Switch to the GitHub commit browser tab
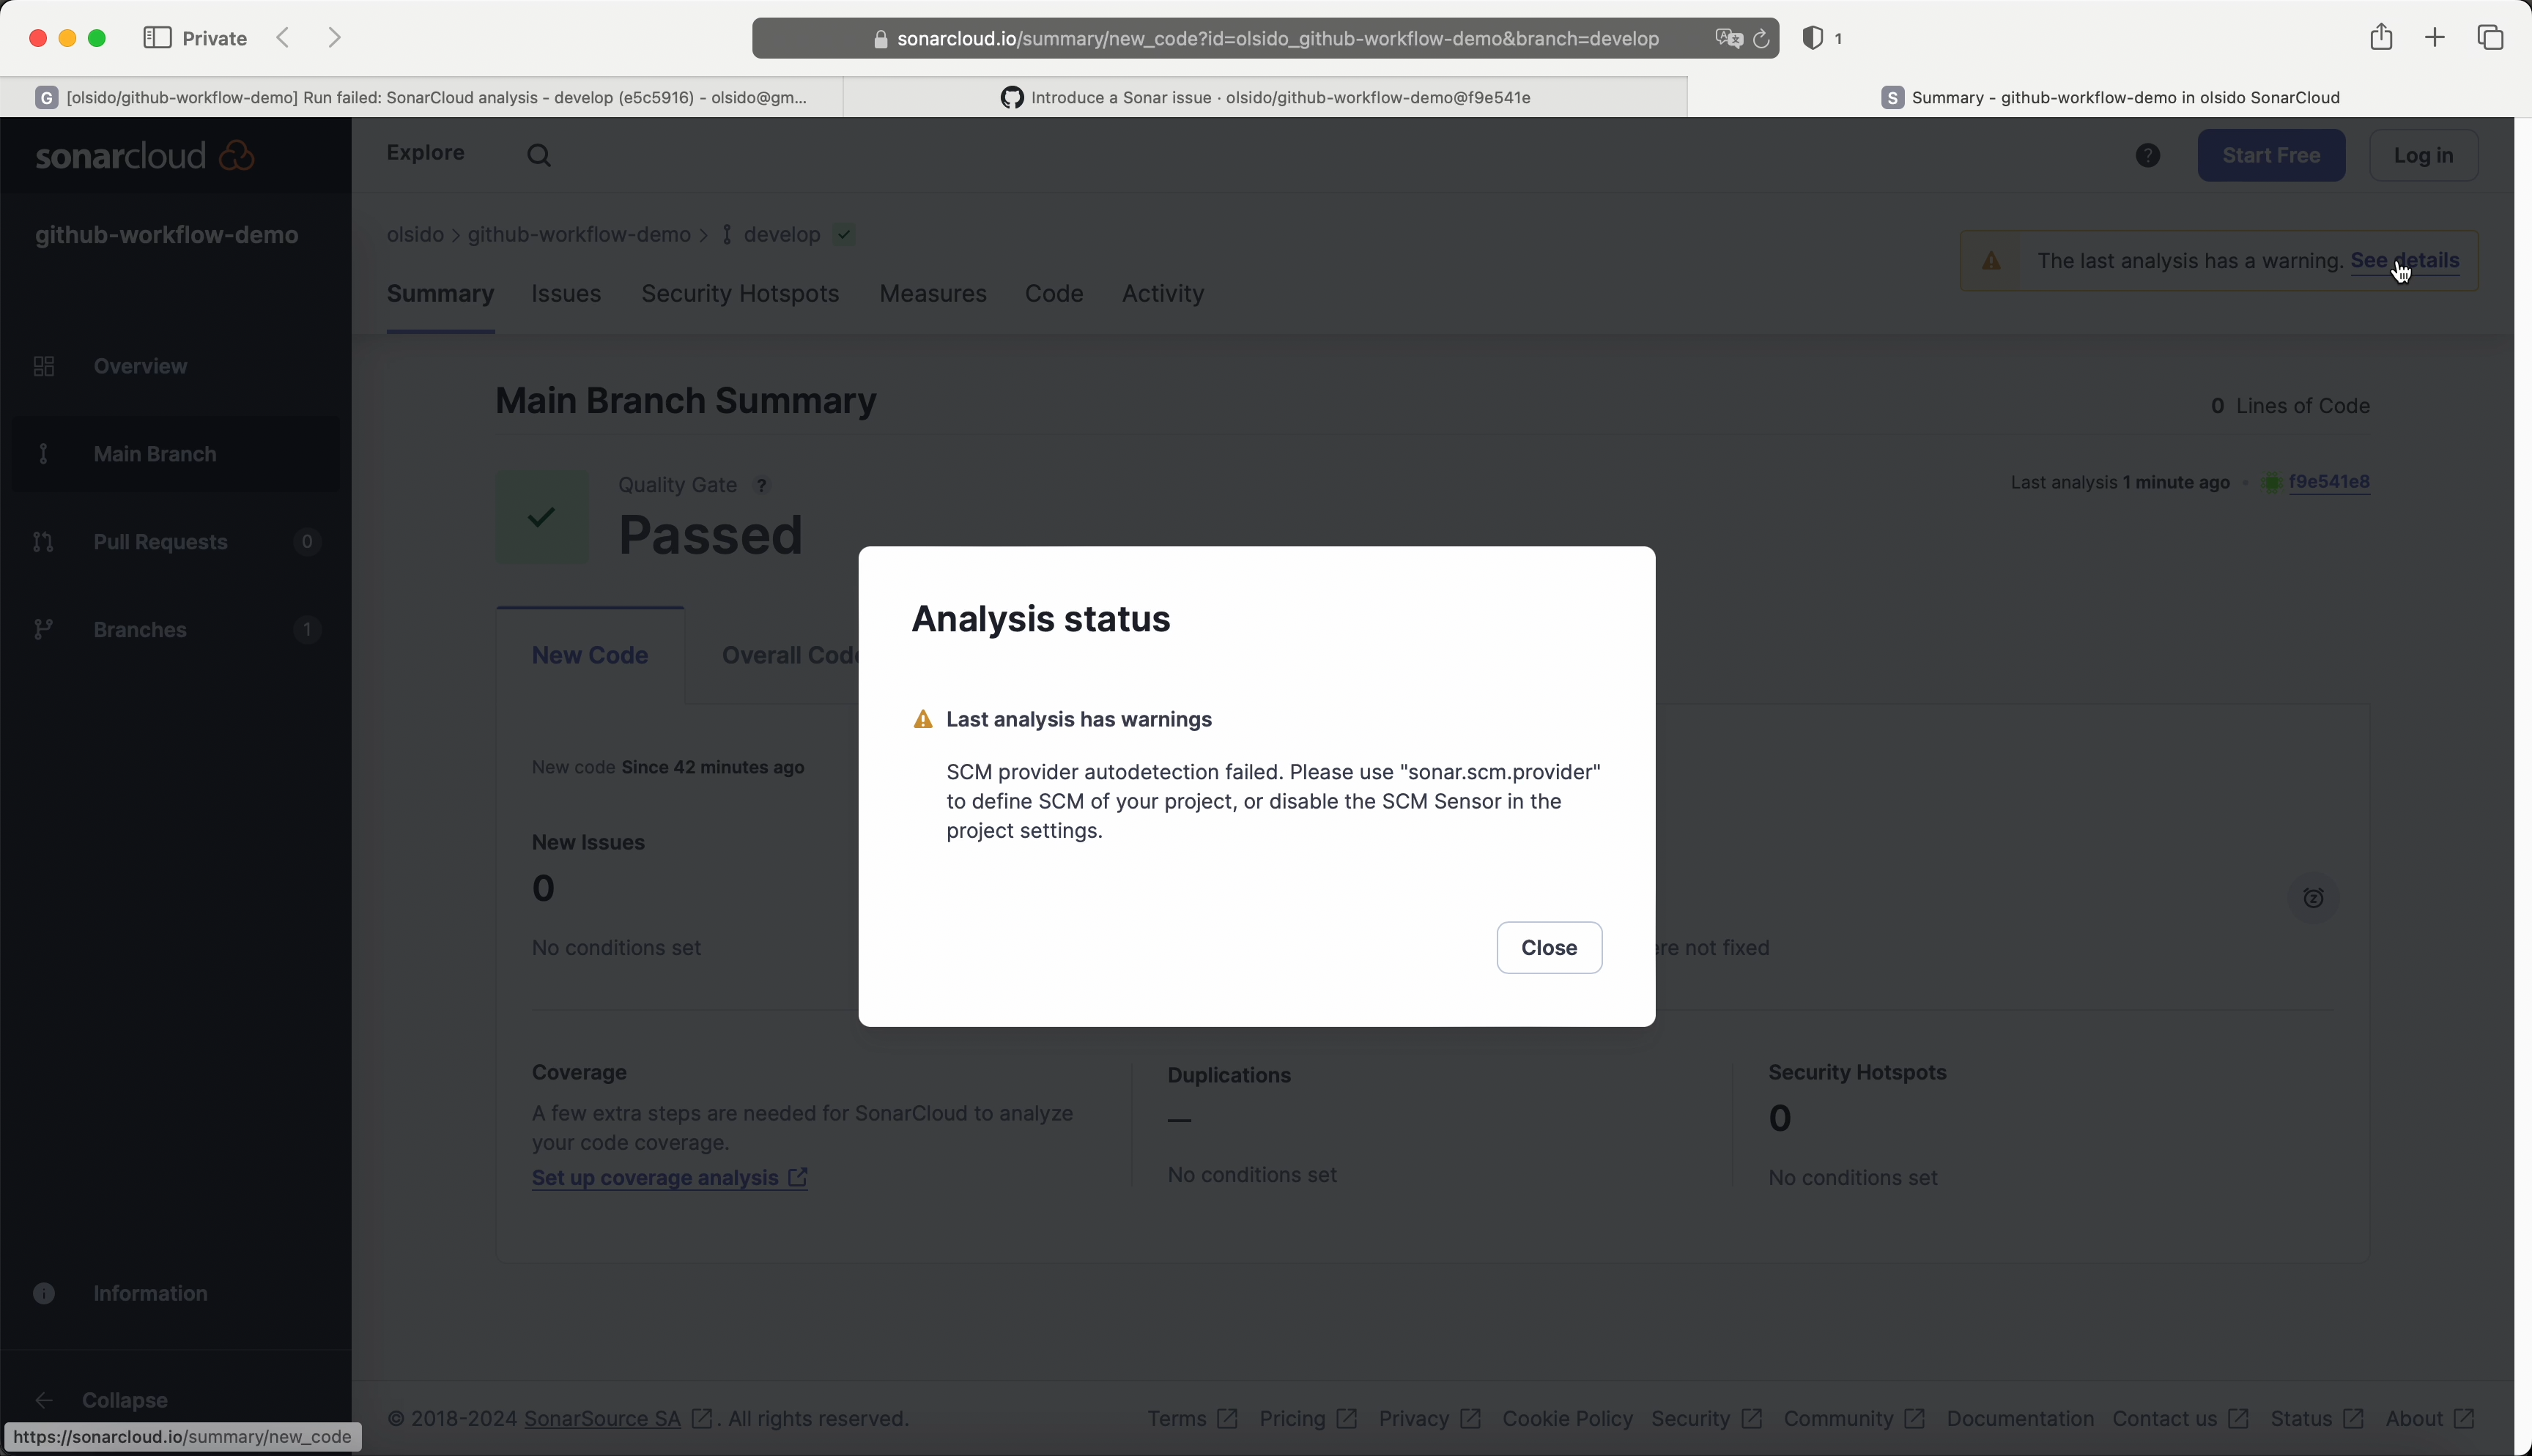The width and height of the screenshot is (2532, 1456). point(1265,97)
